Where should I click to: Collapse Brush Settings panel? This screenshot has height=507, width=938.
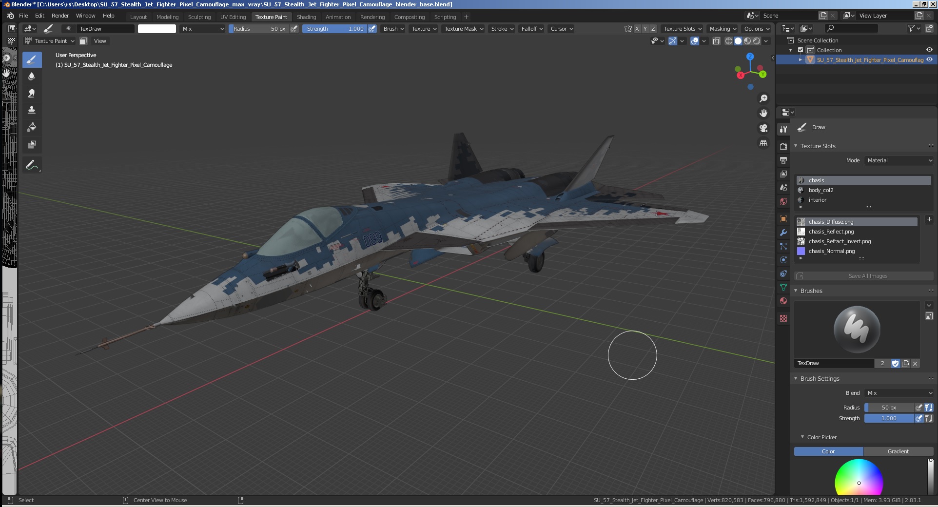click(x=796, y=378)
